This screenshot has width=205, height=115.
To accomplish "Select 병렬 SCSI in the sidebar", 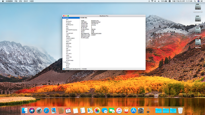I will (69, 43).
